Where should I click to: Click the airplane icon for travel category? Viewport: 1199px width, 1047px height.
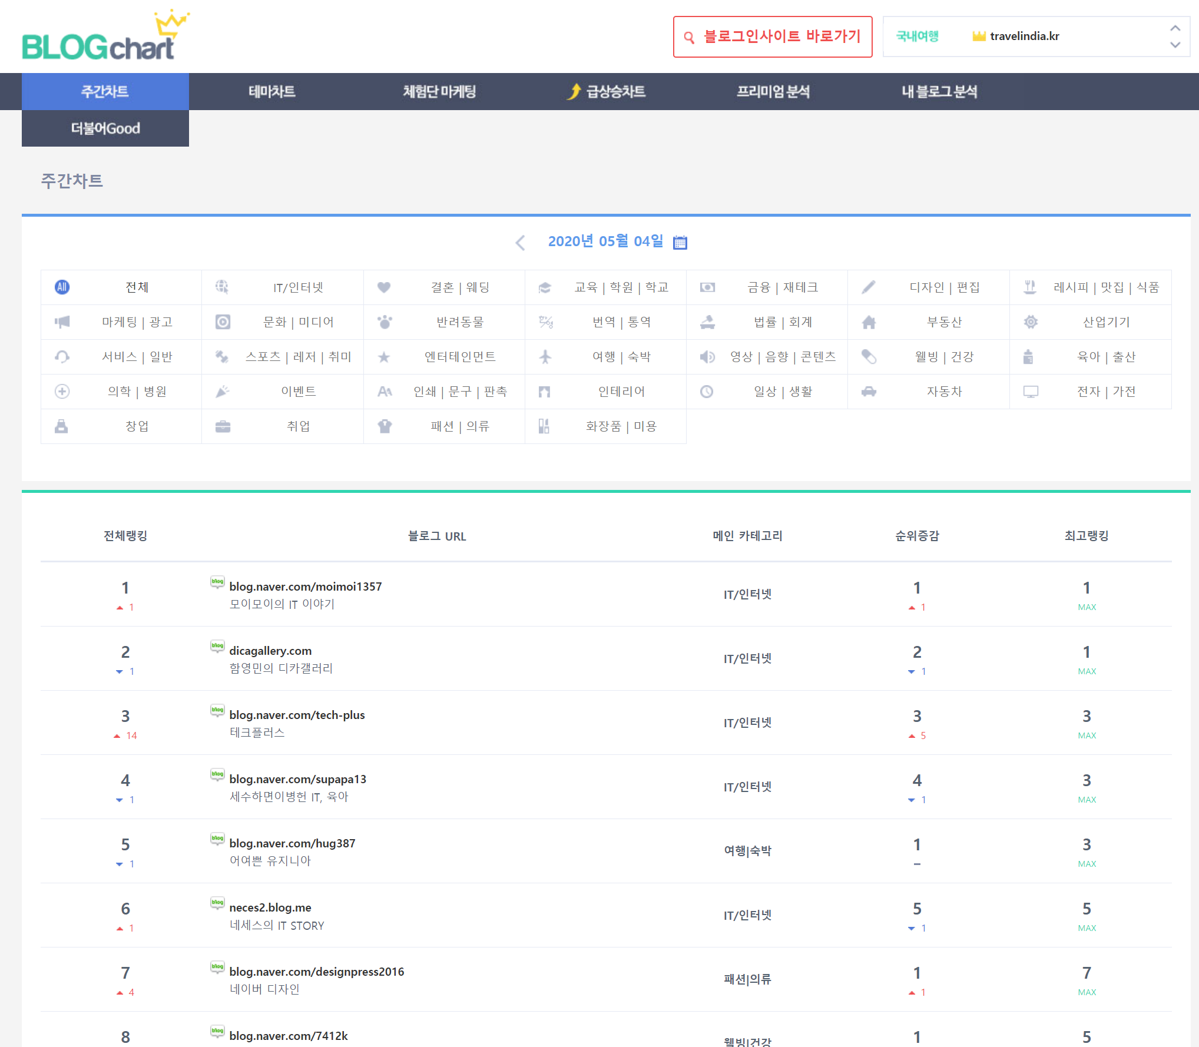[x=545, y=357]
